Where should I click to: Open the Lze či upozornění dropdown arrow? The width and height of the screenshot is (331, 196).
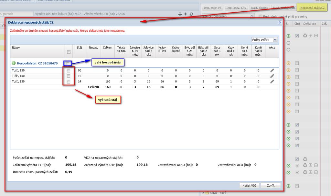[x=252, y=16]
